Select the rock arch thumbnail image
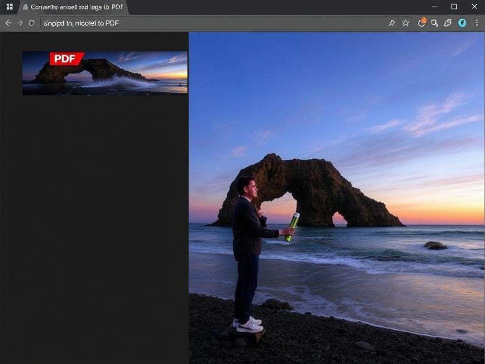485x364 pixels. click(x=105, y=73)
